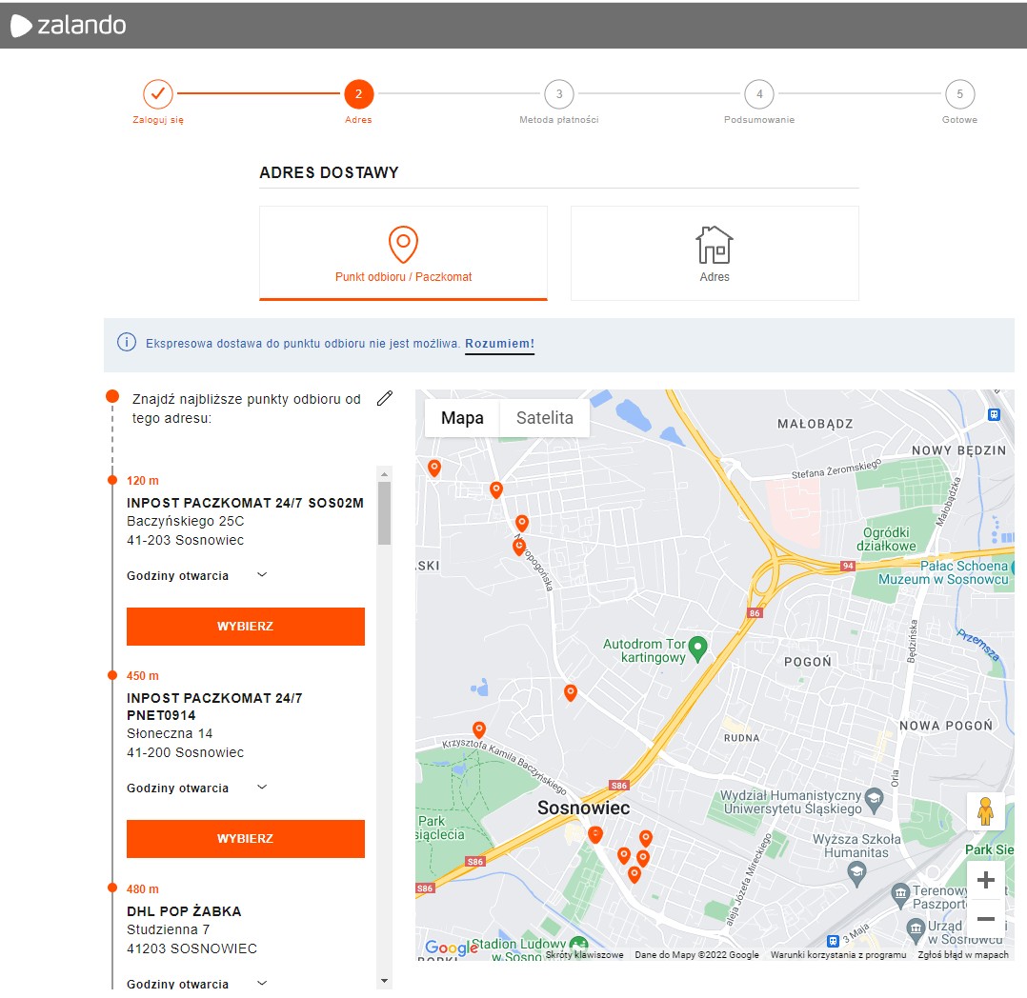Image resolution: width=1027 pixels, height=998 pixels.
Task: Open Street View with the pegman icon
Action: click(986, 811)
